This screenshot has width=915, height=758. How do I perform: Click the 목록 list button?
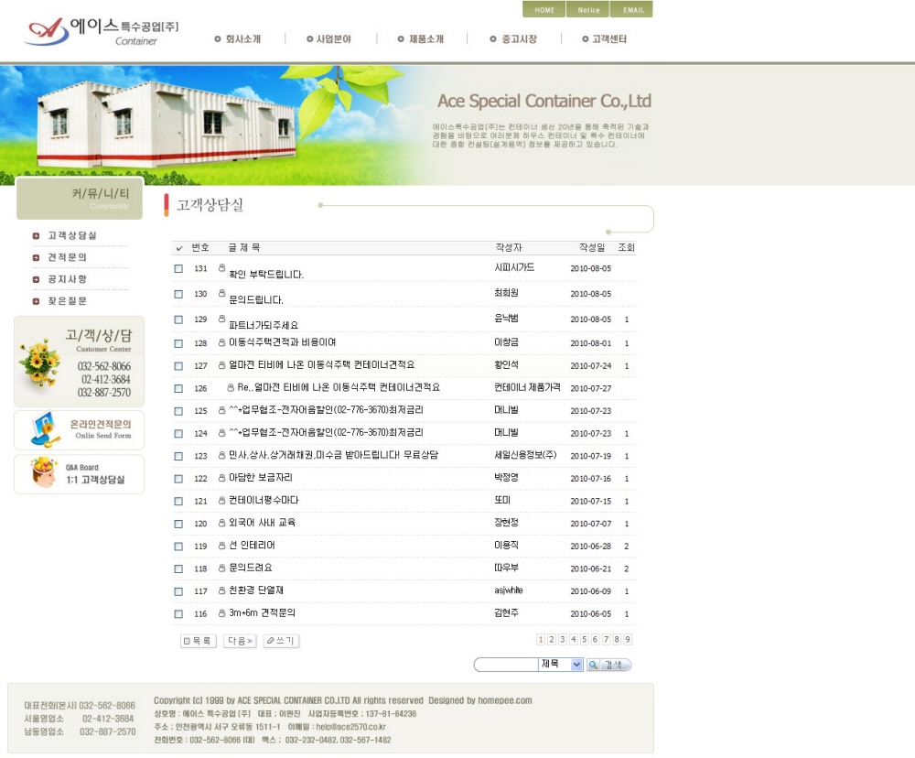click(199, 641)
